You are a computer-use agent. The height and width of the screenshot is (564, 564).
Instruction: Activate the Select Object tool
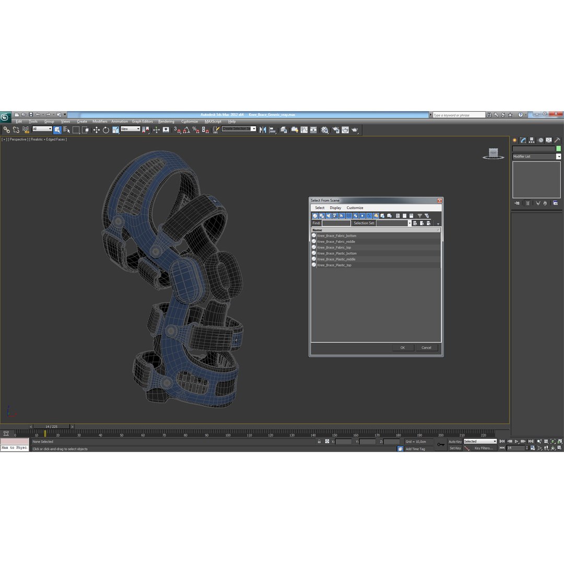(57, 130)
